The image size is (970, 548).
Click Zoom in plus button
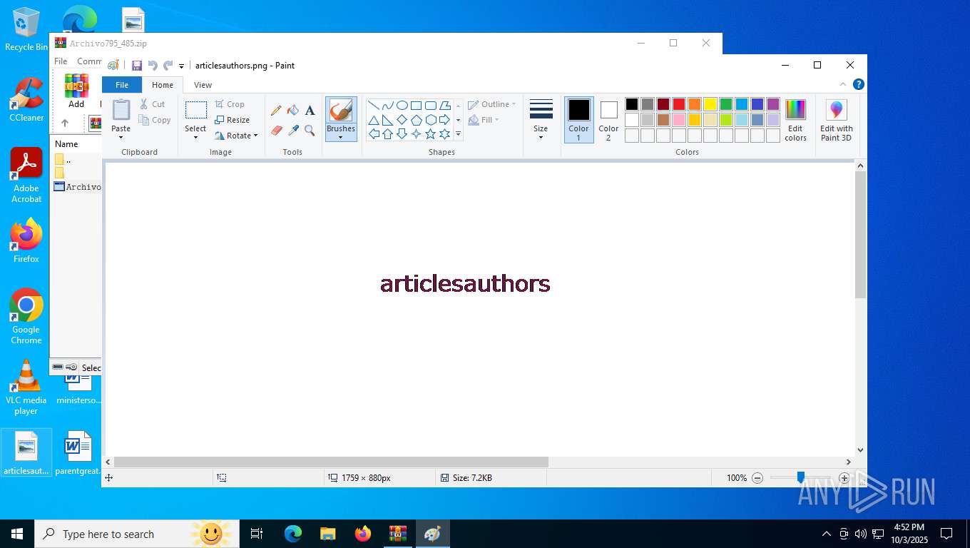point(844,478)
